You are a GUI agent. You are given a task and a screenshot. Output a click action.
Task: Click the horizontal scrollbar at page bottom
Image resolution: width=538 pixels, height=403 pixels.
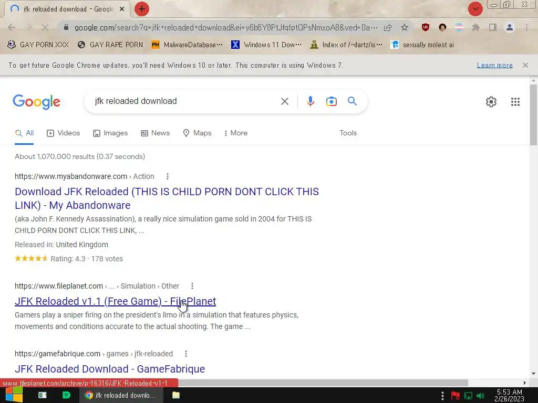pyautogui.click(x=323, y=383)
